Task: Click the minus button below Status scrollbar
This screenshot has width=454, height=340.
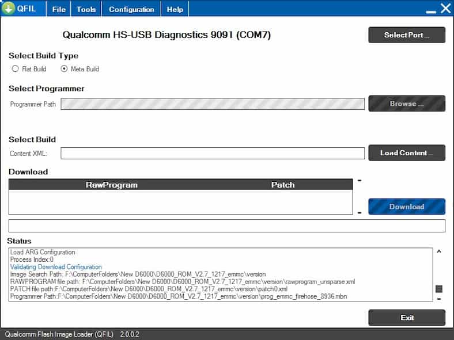Action: click(439, 299)
